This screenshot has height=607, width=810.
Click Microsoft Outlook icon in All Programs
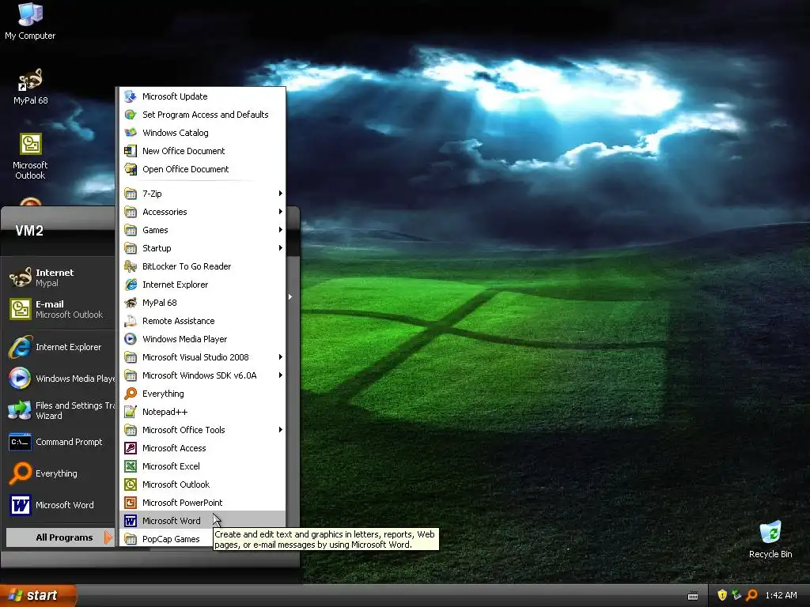click(x=131, y=484)
